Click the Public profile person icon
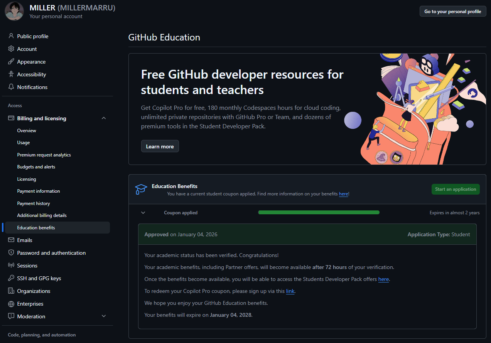Screen dimensions: 491x343 coord(11,36)
